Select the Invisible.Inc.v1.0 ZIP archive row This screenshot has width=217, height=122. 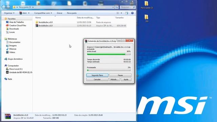81,26
